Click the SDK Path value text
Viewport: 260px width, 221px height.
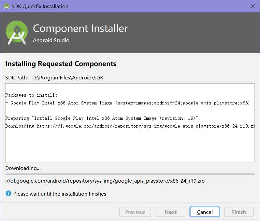coord(68,77)
